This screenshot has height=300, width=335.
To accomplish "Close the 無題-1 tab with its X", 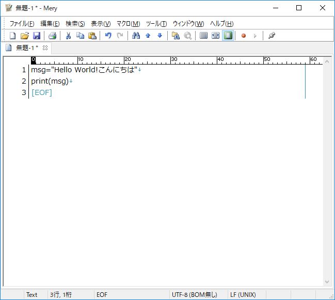I will tap(45, 48).
